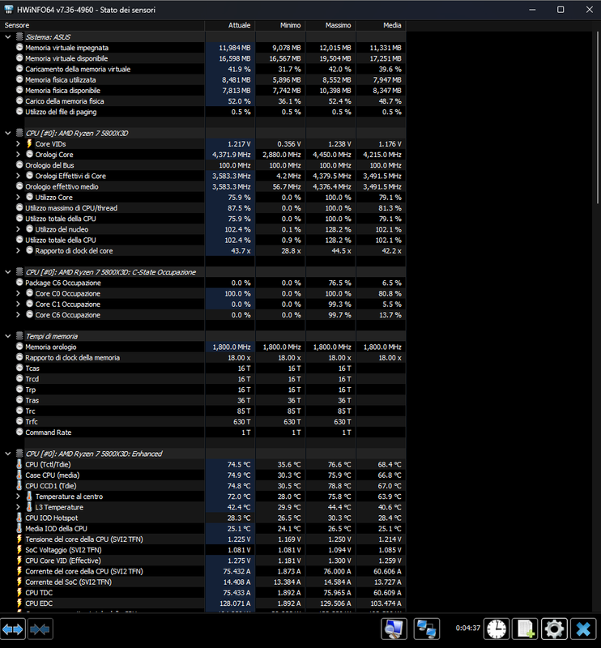Expand the Orologi Core row
Viewport: 601px width, 648px height.
point(18,155)
